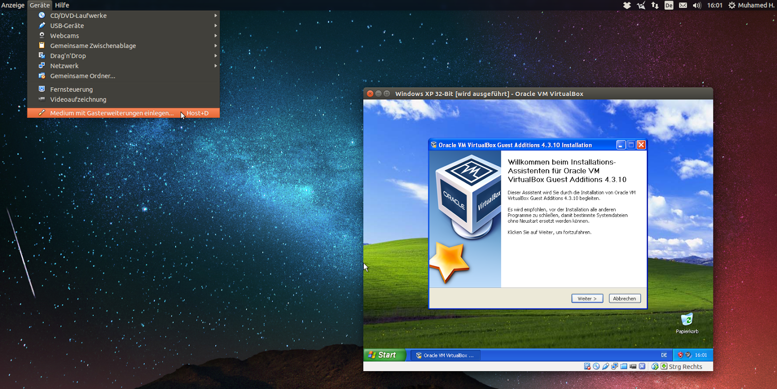This screenshot has width=777, height=389.
Task: Expand Gemeinsame Zwischenablage submenu
Action: click(x=123, y=46)
